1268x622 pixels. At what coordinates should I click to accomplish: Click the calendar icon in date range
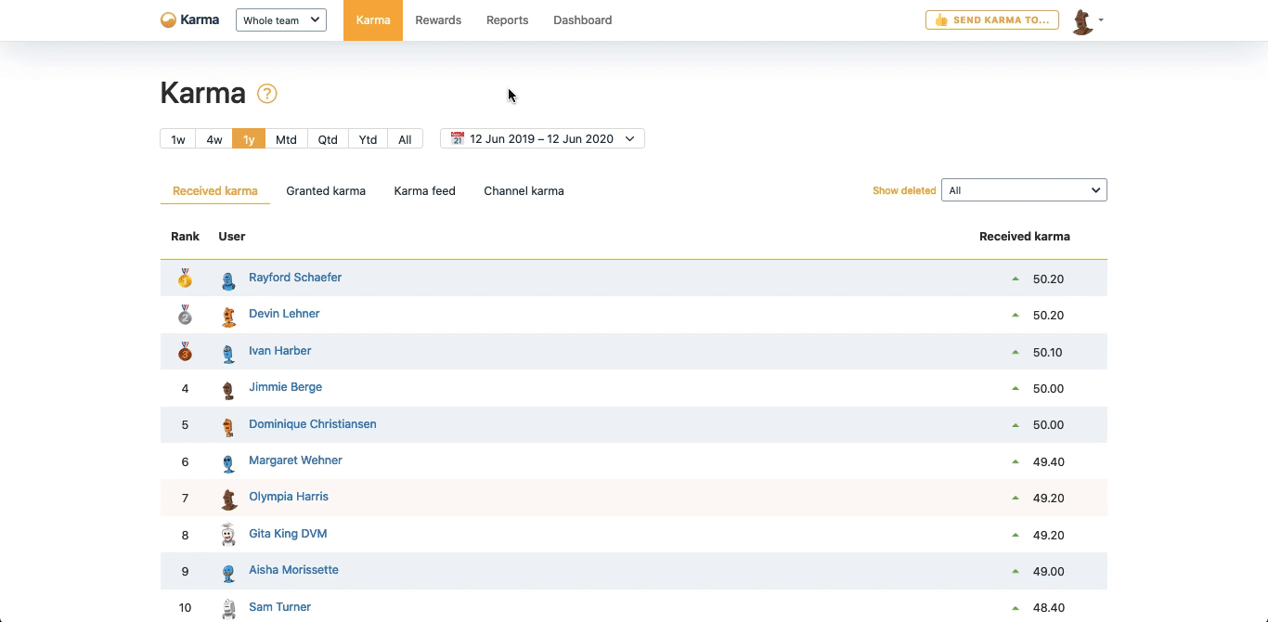coord(457,138)
